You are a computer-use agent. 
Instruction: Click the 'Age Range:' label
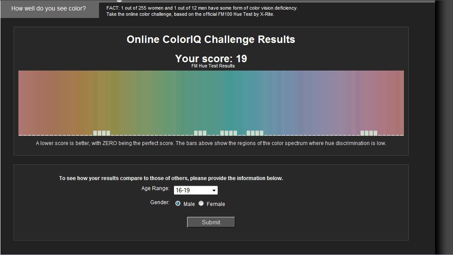pos(156,188)
